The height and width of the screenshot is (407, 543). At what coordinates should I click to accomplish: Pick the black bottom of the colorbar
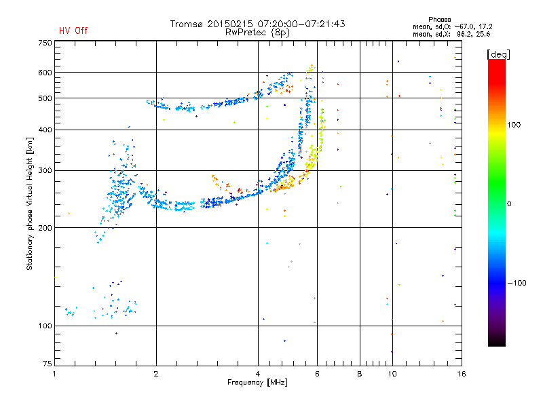coord(497,343)
